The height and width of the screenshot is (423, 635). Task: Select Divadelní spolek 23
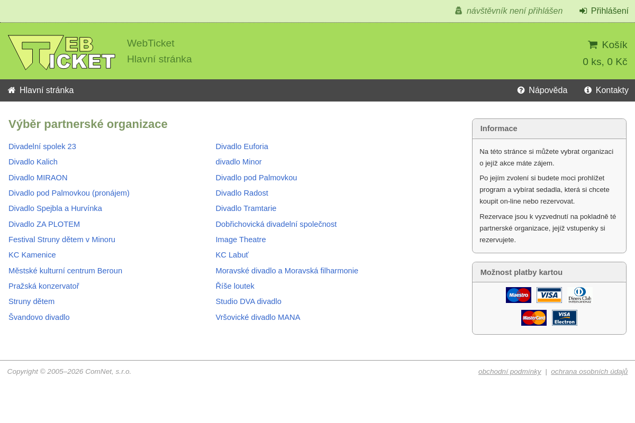(x=42, y=146)
